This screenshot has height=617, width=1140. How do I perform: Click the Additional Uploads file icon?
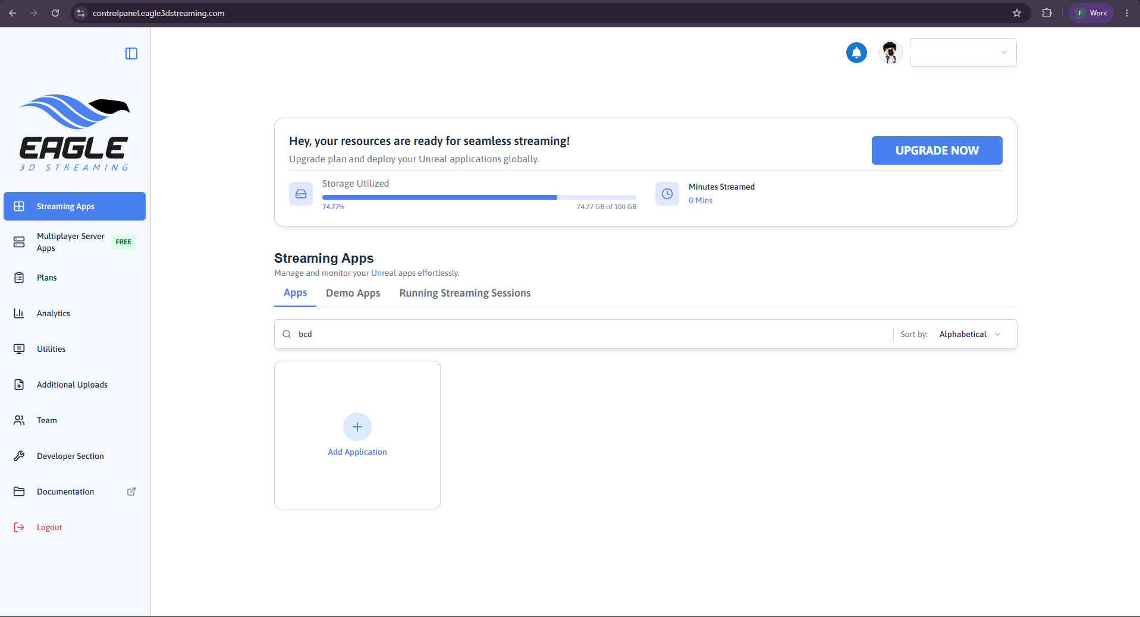(x=19, y=385)
